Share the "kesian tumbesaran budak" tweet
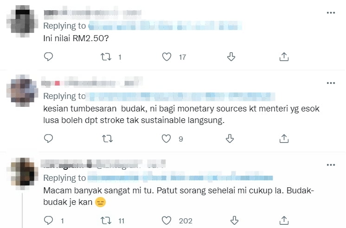This screenshot has width=346, height=228. coord(284,139)
